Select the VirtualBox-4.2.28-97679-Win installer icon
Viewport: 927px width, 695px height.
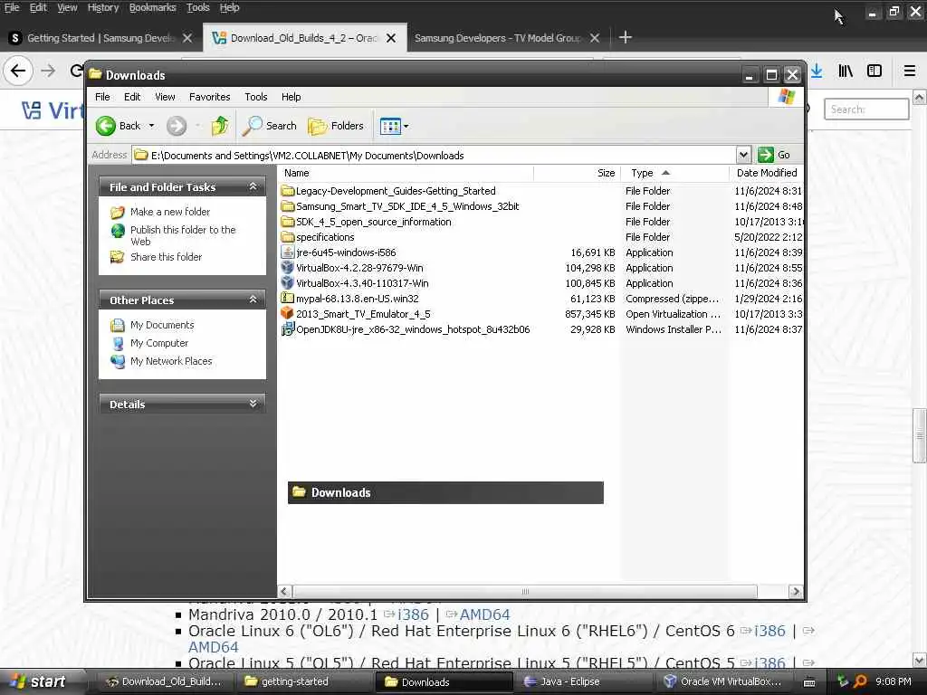coord(287,267)
